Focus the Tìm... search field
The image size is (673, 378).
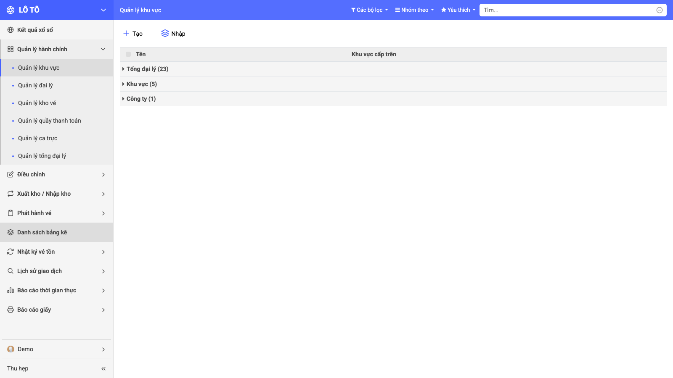coord(568,10)
